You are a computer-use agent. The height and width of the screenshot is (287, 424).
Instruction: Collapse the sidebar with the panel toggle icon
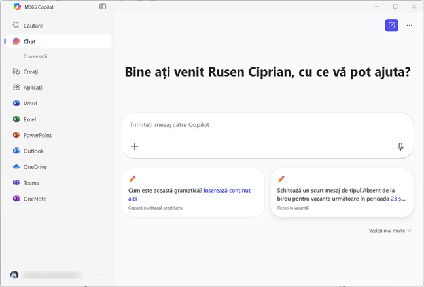pos(103,7)
